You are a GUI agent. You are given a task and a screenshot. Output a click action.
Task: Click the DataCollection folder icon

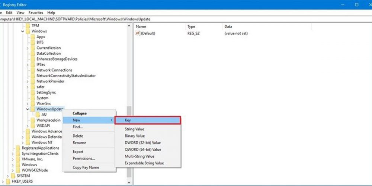[x=32, y=54]
